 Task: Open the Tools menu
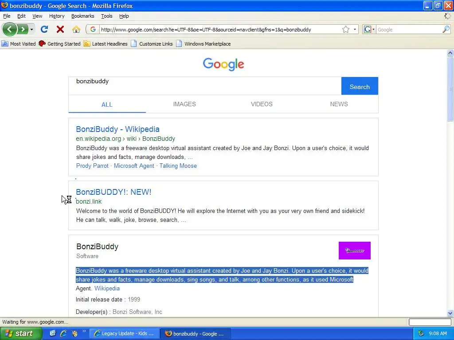tap(106, 16)
